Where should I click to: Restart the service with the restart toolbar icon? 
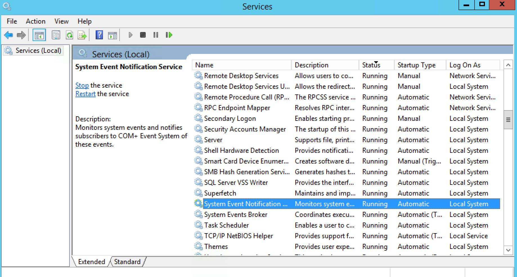[x=169, y=35]
